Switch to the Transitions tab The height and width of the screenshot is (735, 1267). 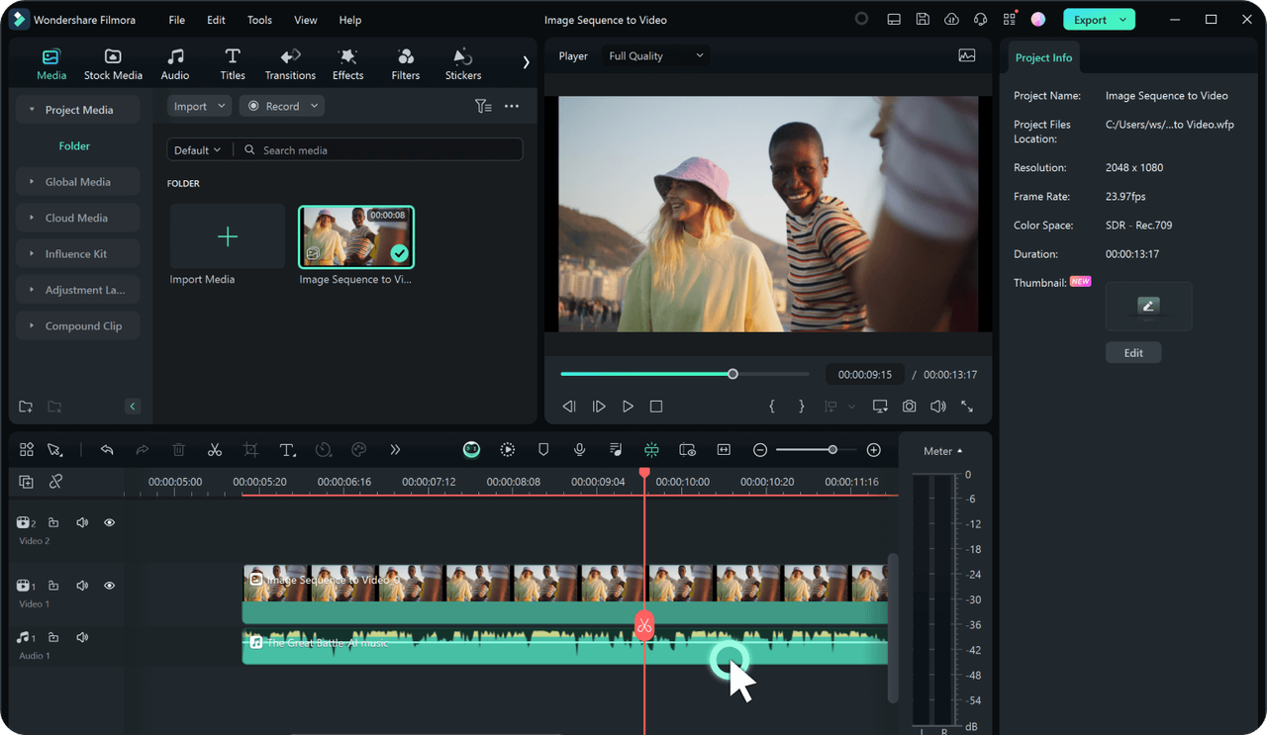pyautogui.click(x=290, y=64)
